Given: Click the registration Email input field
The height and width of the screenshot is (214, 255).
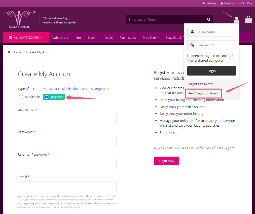Looking at the screenshot, I should click(x=67, y=186).
